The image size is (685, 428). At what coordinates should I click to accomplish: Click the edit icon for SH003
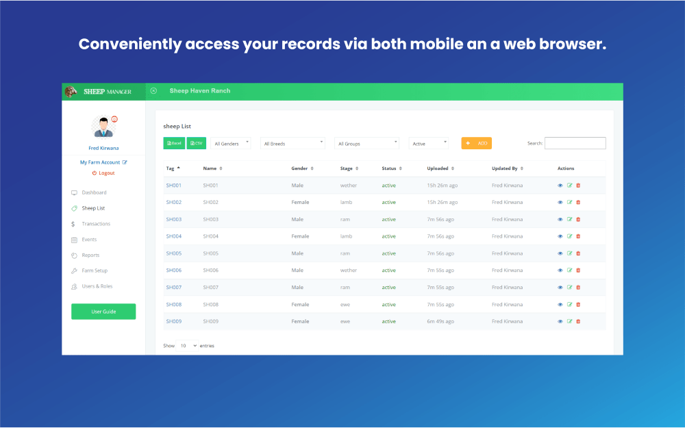click(x=569, y=219)
